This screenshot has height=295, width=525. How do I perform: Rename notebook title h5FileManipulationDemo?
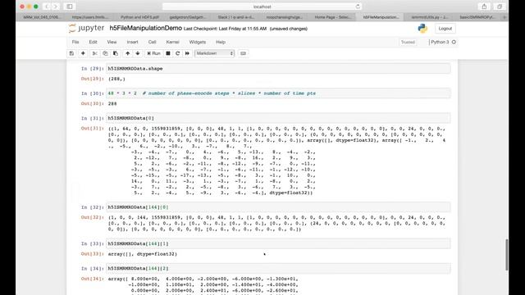[x=146, y=29]
